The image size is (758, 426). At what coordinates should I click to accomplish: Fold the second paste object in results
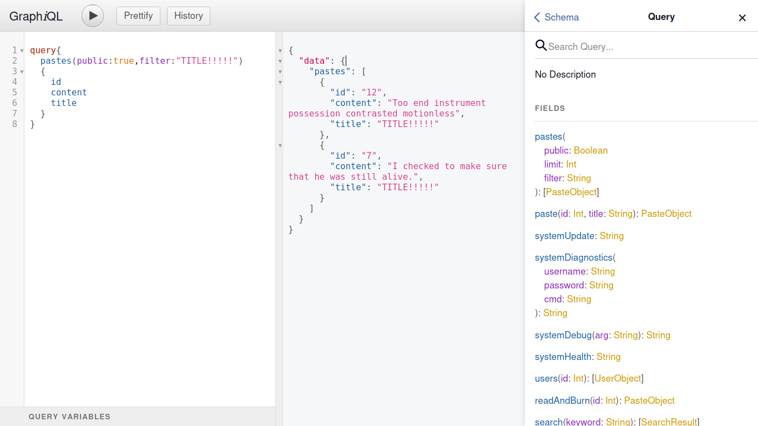[280, 145]
